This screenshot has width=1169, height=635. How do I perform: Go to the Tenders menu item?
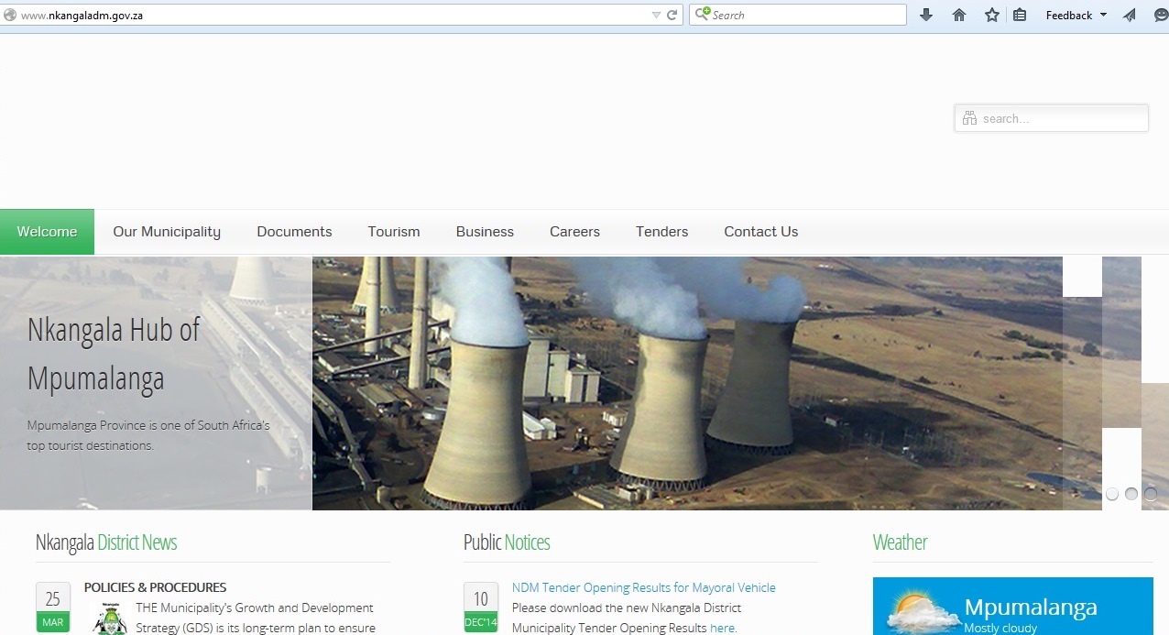(x=661, y=232)
